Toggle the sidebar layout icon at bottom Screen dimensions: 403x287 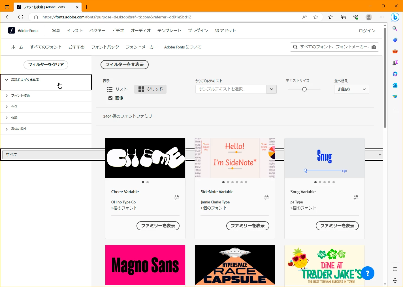pyautogui.click(x=395, y=269)
